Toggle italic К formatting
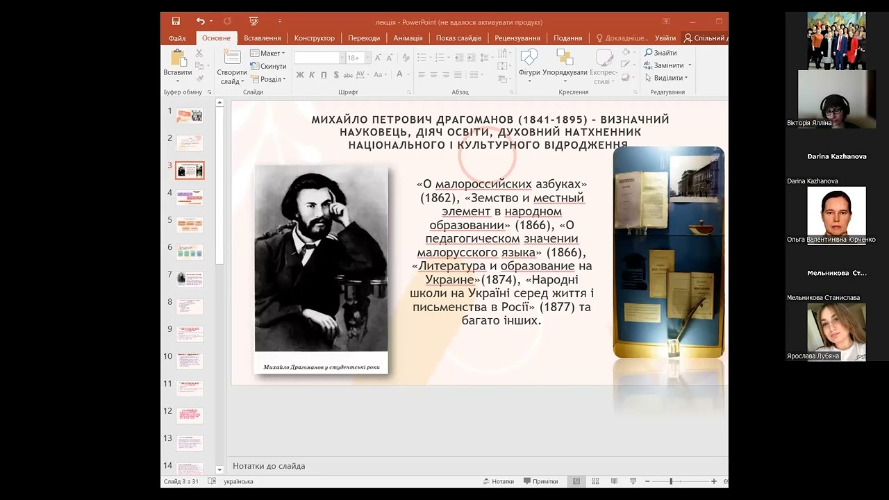Image resolution: width=889 pixels, height=500 pixels. pos(312,75)
